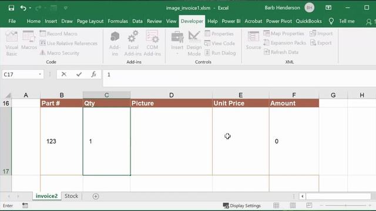376x211 pixels.
Task: Select the Developer tab
Action: click(x=192, y=21)
